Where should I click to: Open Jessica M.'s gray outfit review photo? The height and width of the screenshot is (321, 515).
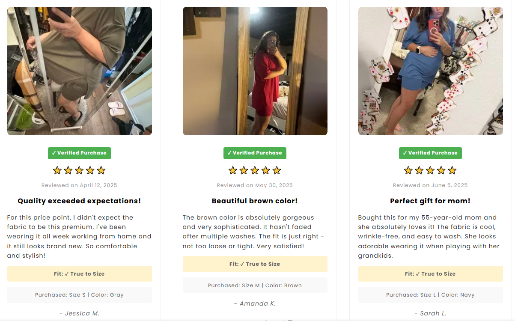[80, 71]
